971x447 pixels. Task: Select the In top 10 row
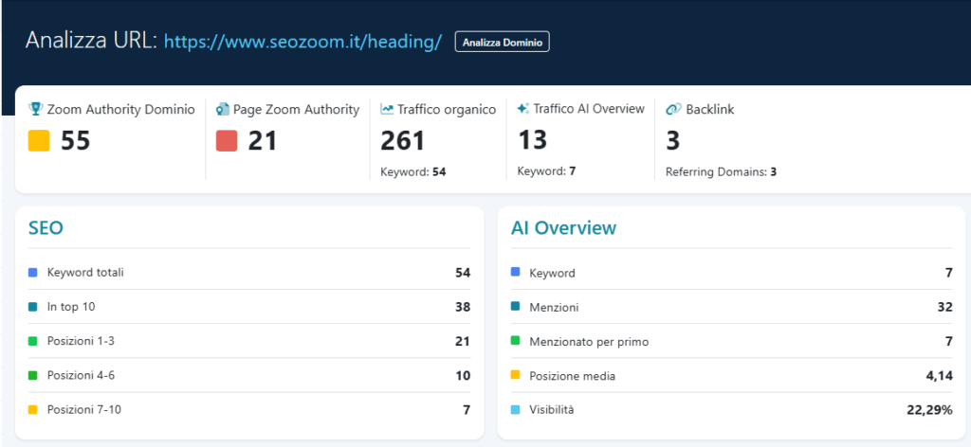coord(249,307)
